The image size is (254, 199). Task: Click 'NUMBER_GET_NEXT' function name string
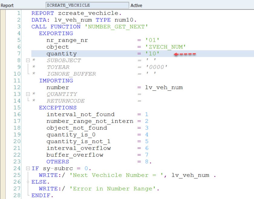116,27
